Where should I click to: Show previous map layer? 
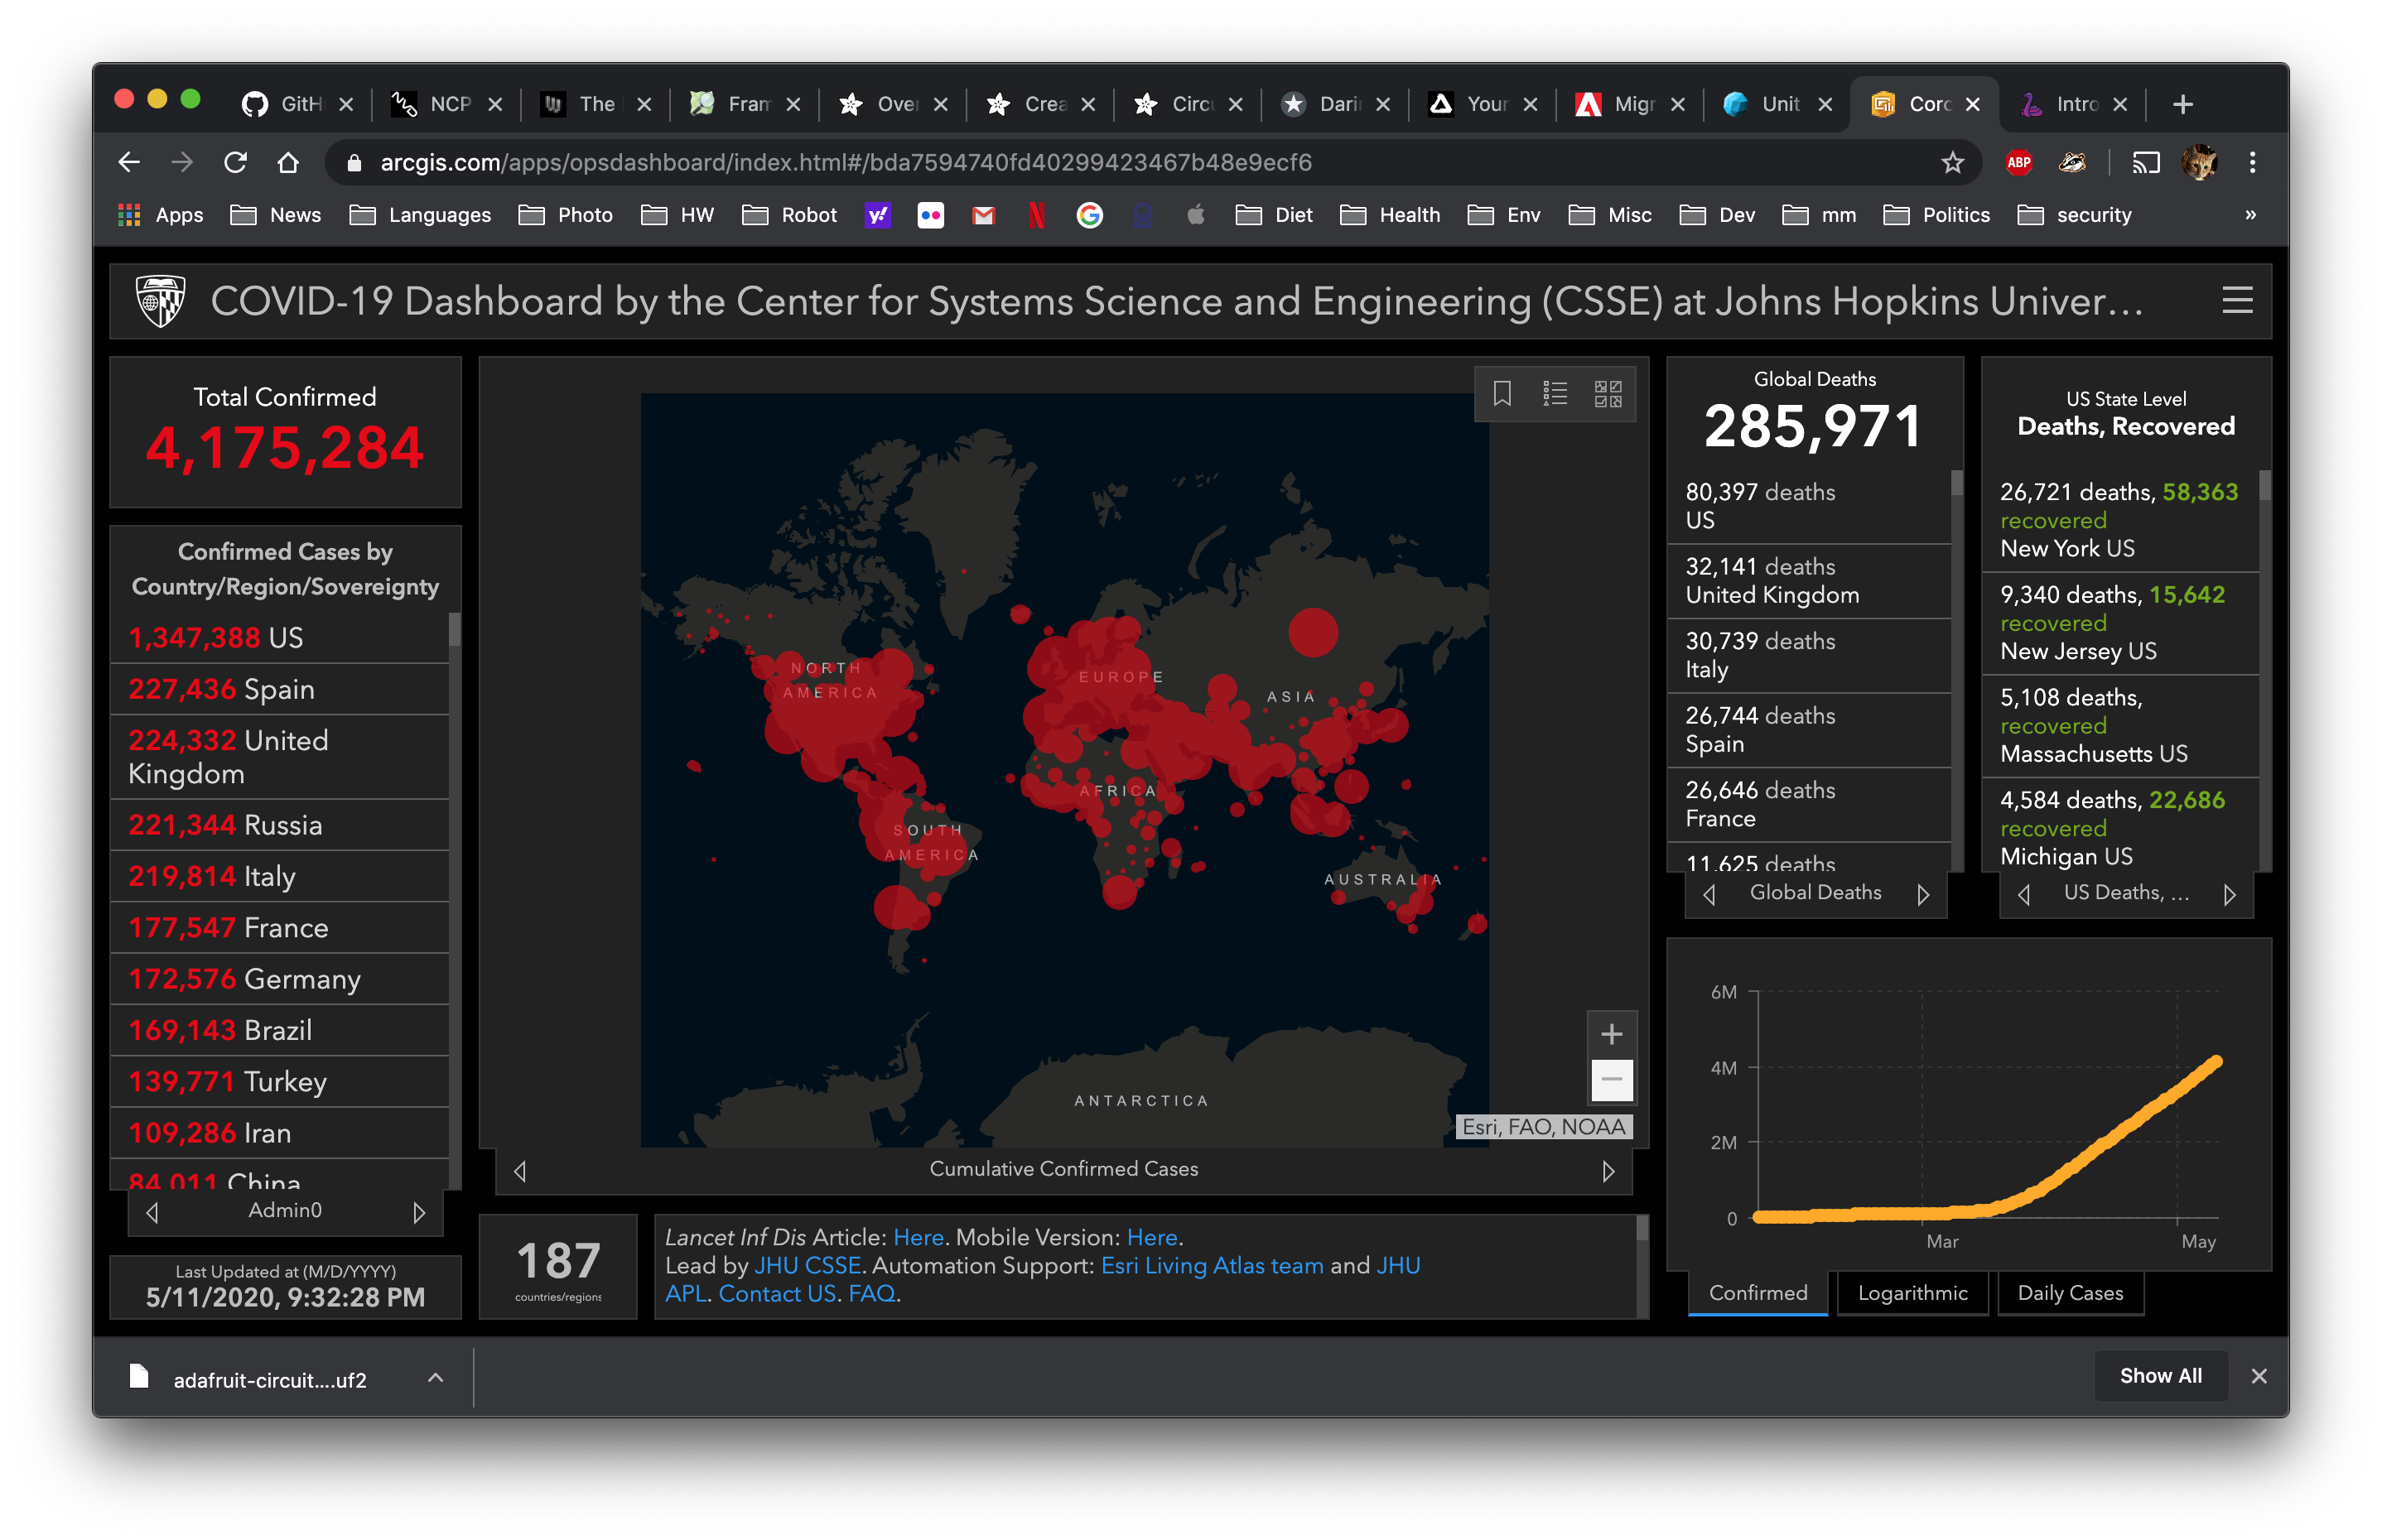(x=519, y=1170)
